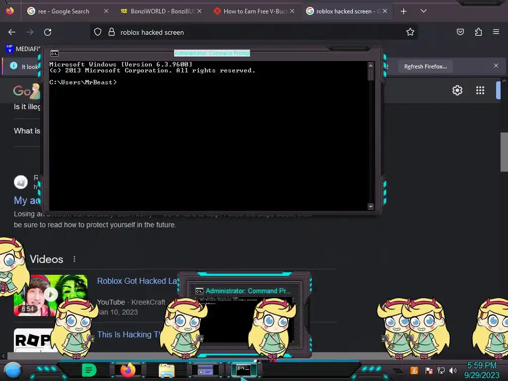Open Google settings gear icon
The width and height of the screenshot is (508, 381).
click(x=457, y=90)
